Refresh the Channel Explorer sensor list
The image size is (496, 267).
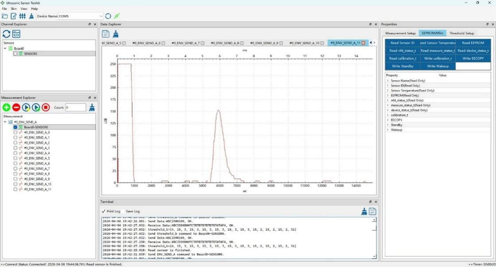[6, 34]
